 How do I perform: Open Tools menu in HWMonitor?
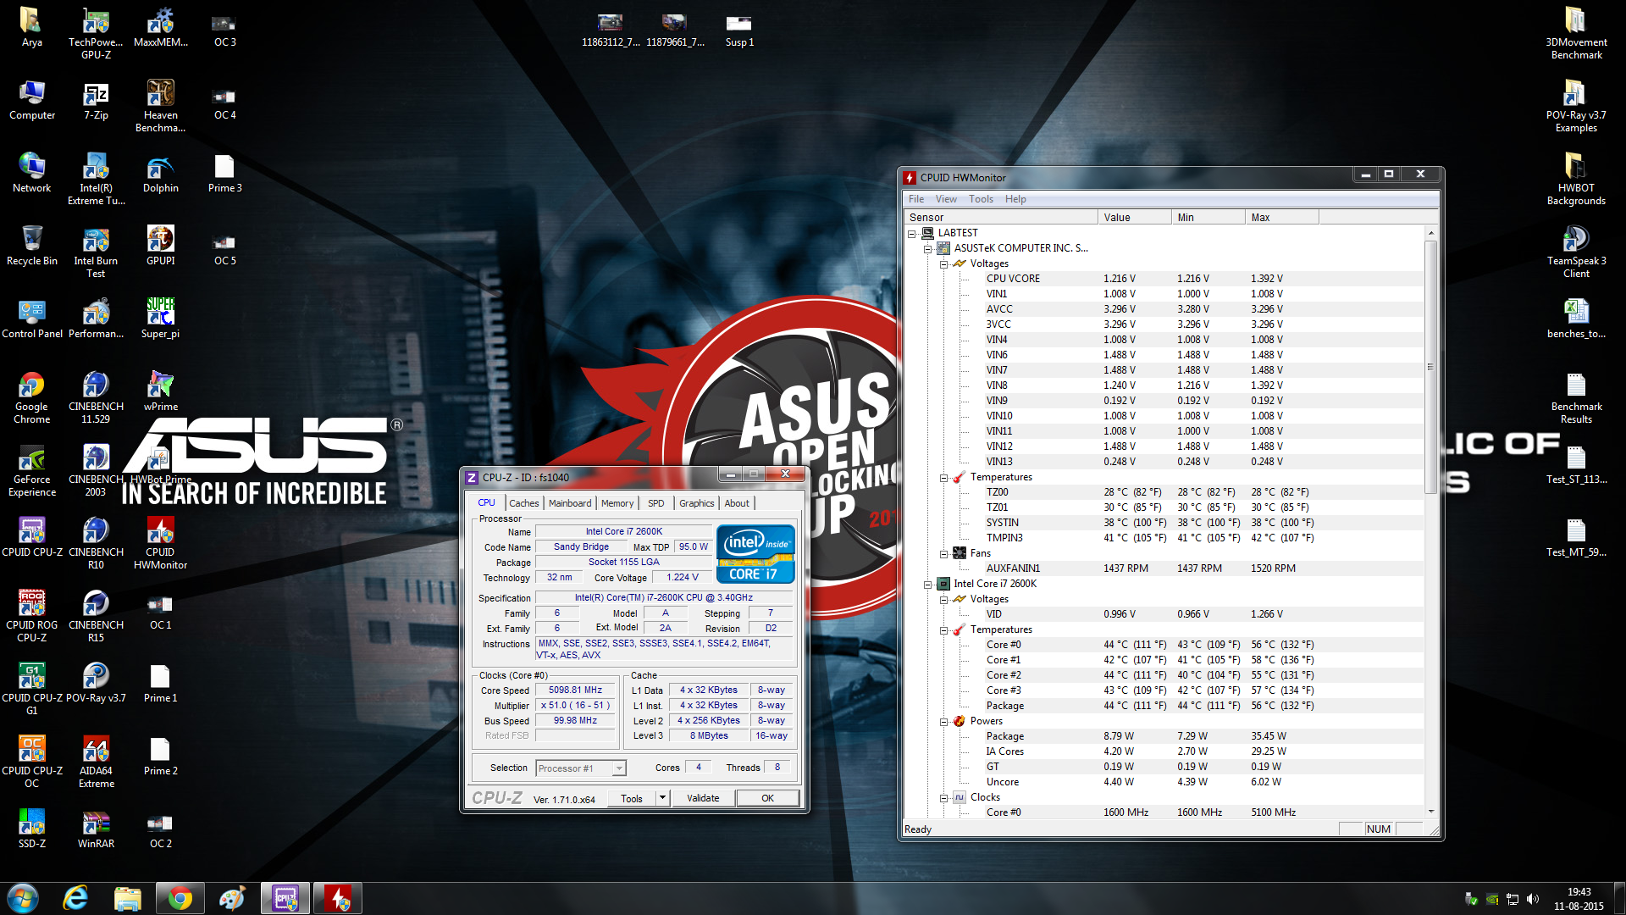[x=981, y=199]
